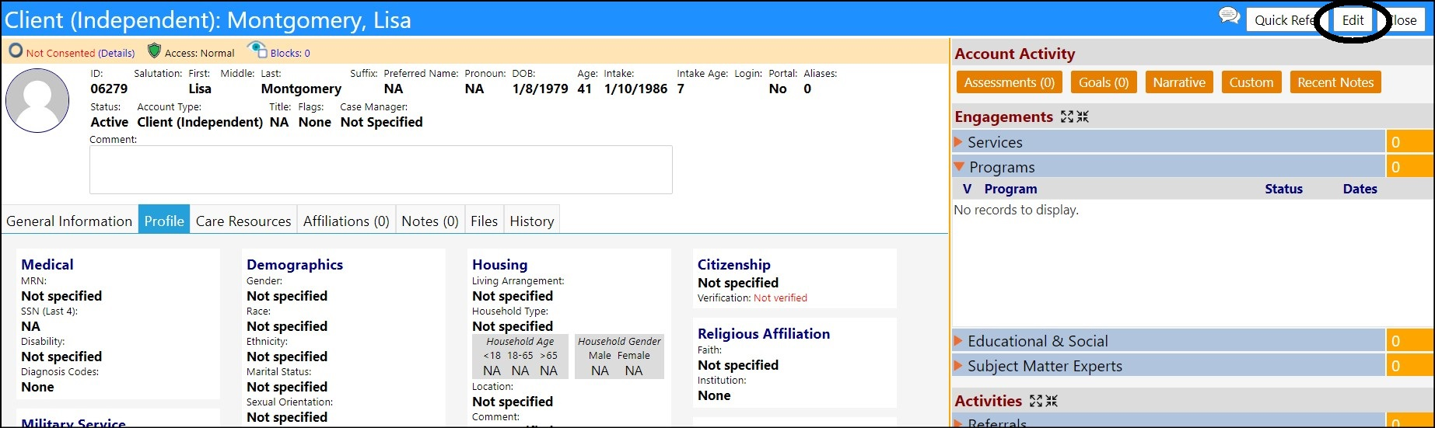Sort by Status column header
The width and height of the screenshot is (1435, 428).
1283,189
